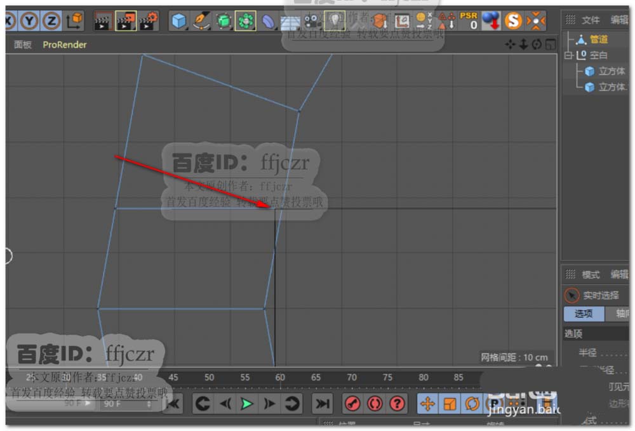
Task: Open Edit Render Settings gear clapperboard
Action: click(x=148, y=21)
